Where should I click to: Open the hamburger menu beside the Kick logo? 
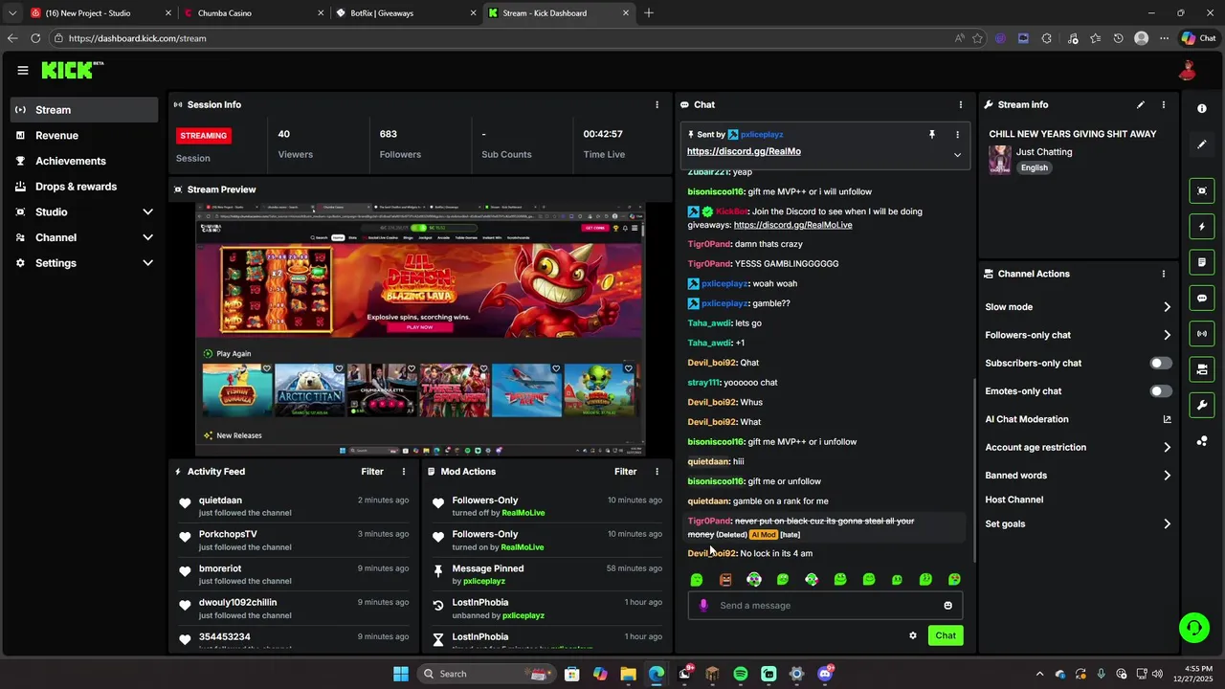[x=23, y=70]
